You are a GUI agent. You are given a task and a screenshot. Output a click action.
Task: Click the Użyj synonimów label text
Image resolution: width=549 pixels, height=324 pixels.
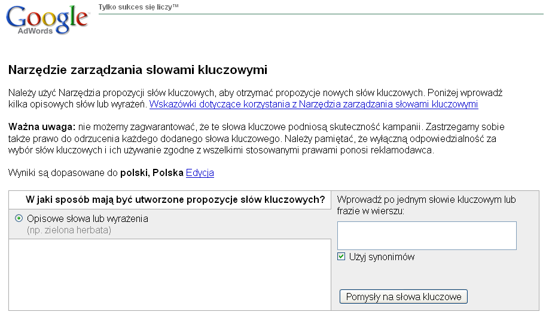[382, 257]
